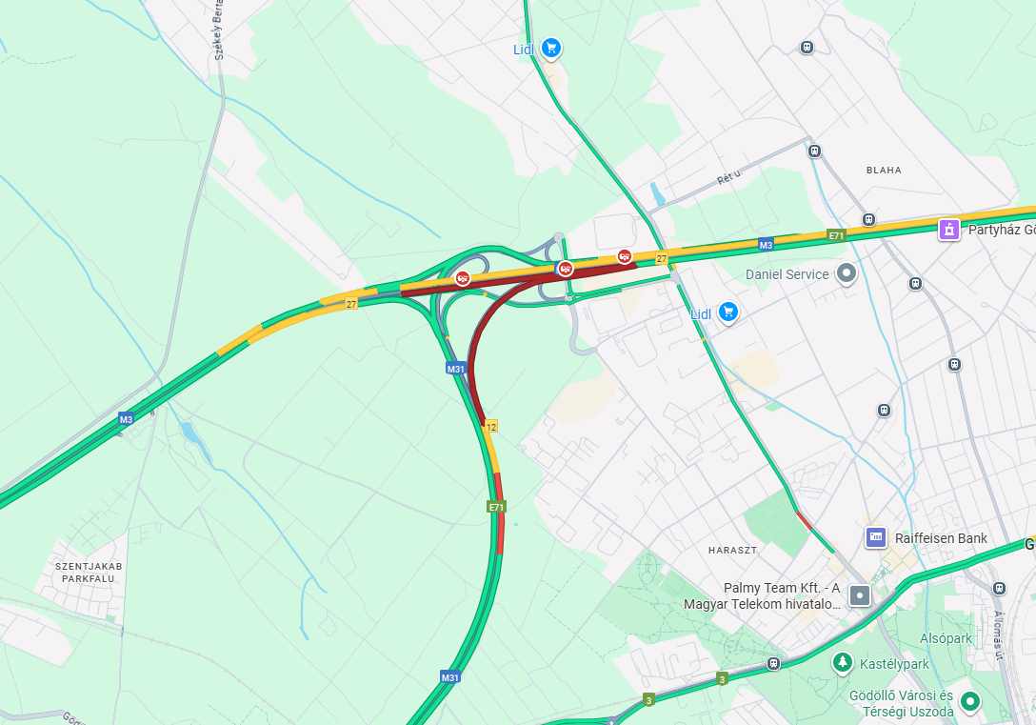Image resolution: width=1036 pixels, height=725 pixels.
Task: Open the leftmost traffic accident icon
Action: coord(464,279)
